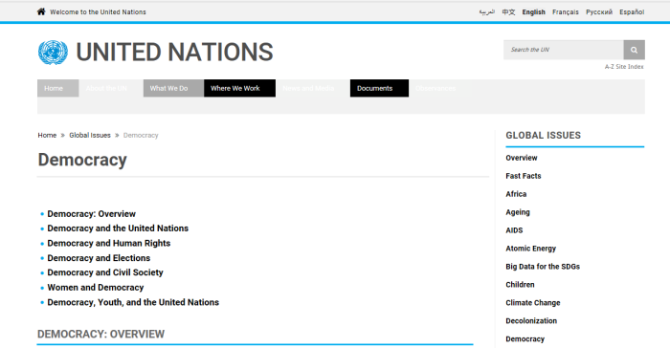Click the 'DEMOCRACY: OVERVIEW' section heading
Viewport: 670px width, 348px height.
tap(100, 334)
